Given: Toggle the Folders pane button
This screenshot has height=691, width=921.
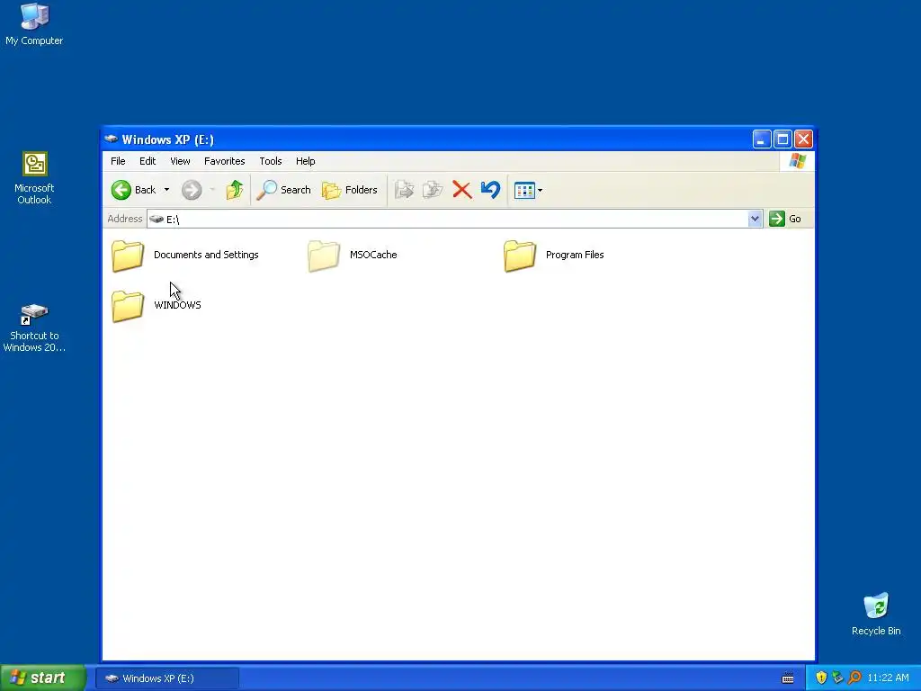Looking at the screenshot, I should [x=350, y=190].
